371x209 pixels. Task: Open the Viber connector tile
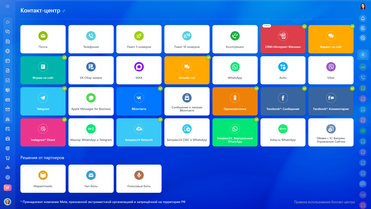(x=331, y=70)
